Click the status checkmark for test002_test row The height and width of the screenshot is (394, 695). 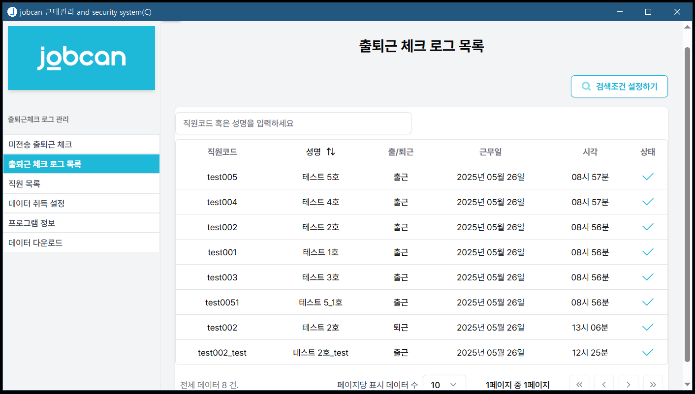(x=648, y=352)
